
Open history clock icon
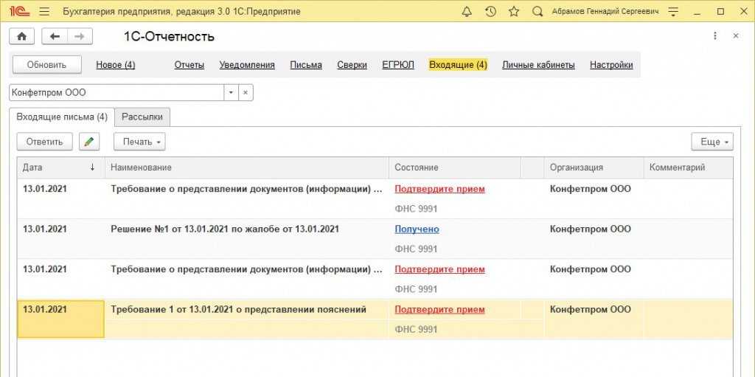(x=490, y=11)
